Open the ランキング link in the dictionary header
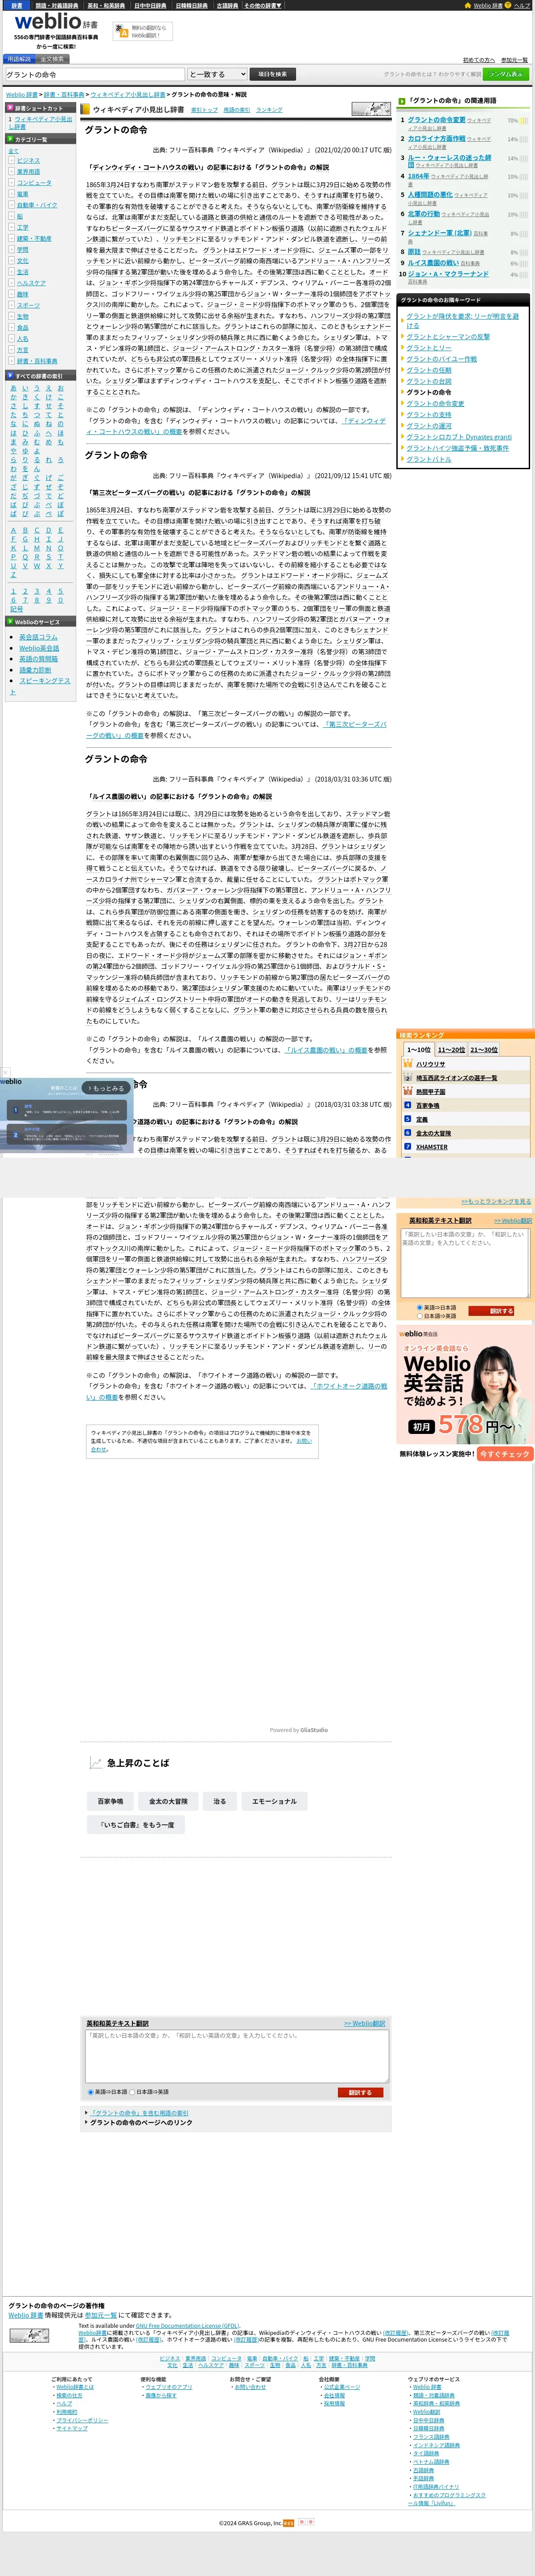 click(269, 110)
